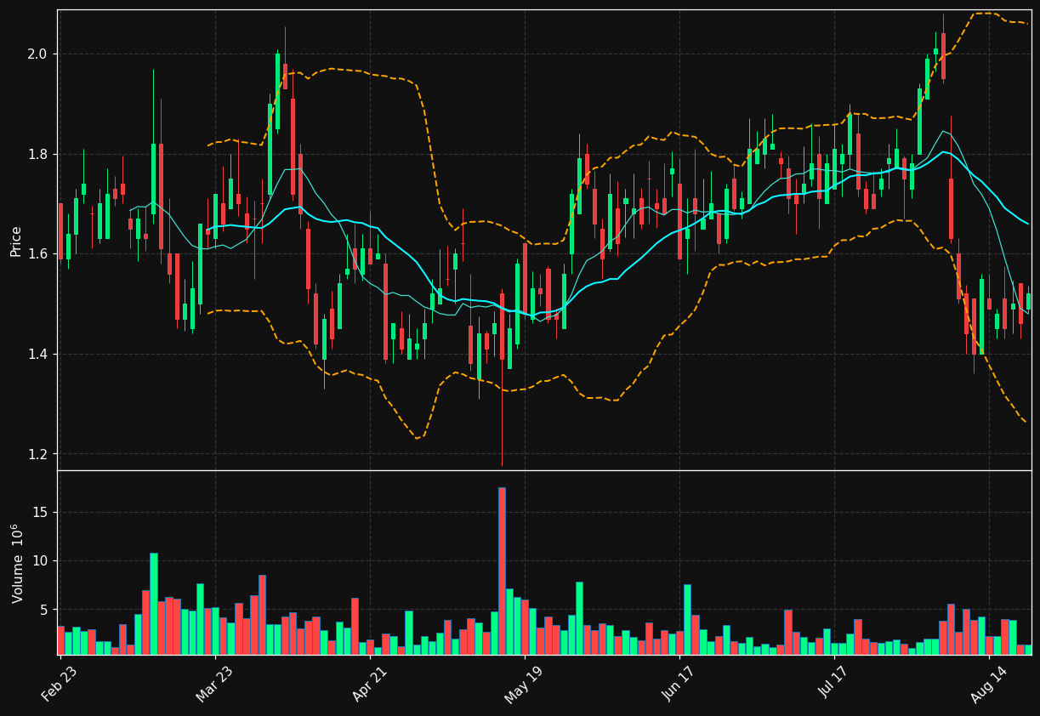Click the tallest red volume bar
The height and width of the screenshot is (716, 1040).
point(502,571)
